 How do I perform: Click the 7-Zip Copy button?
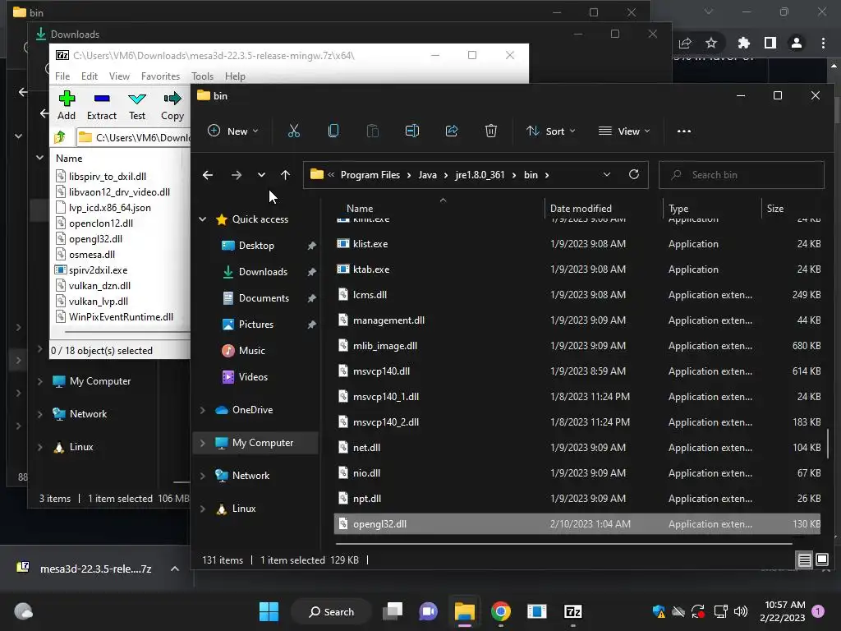click(172, 105)
